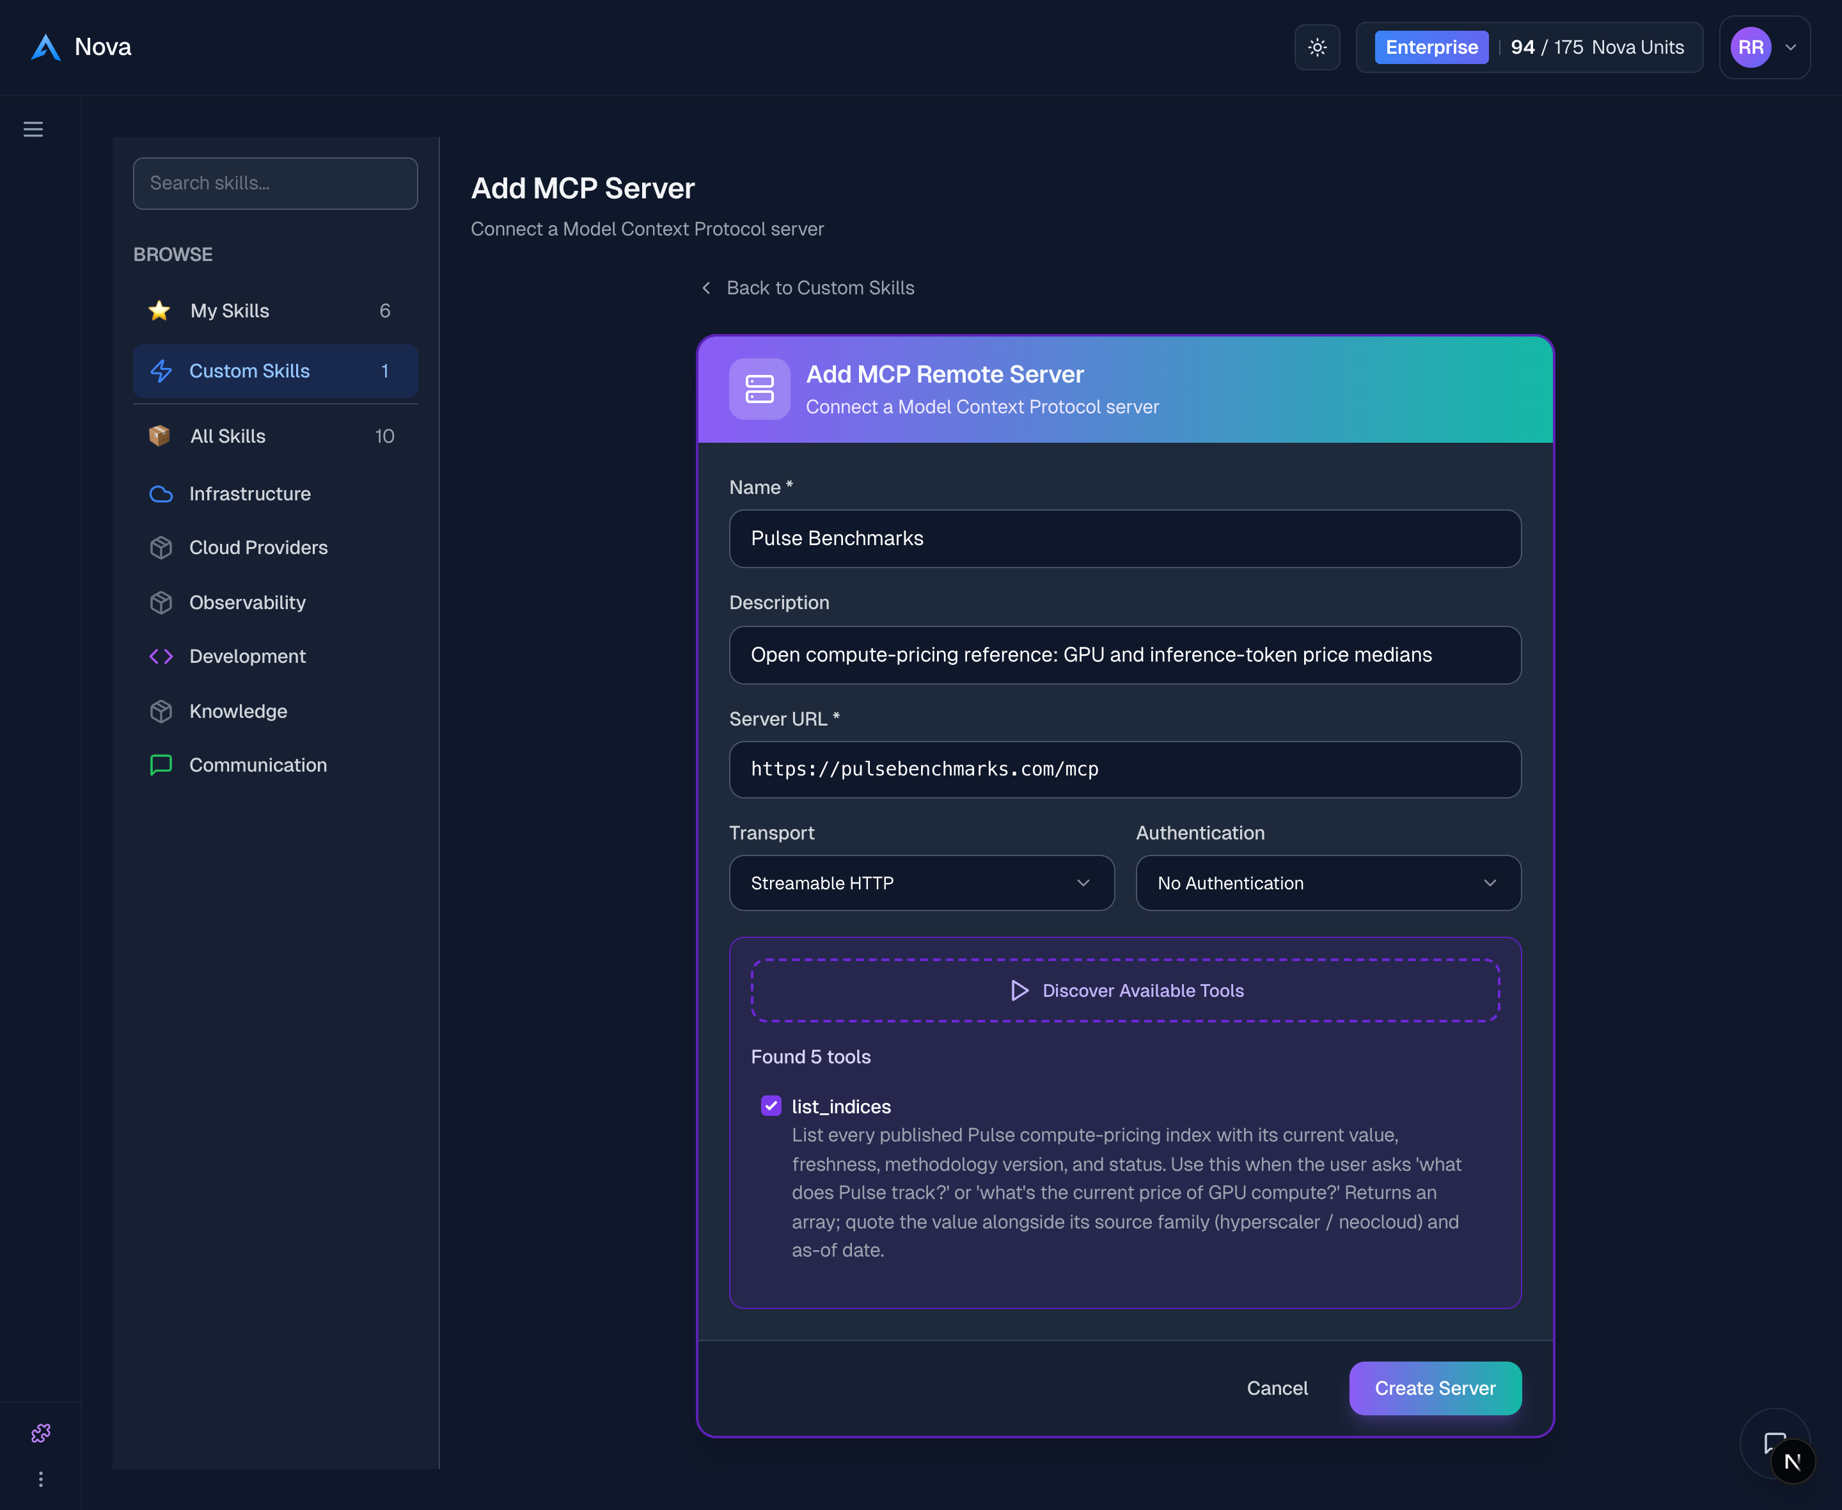Click the Custom Skills lightning icon
This screenshot has height=1510, width=1842.
(x=161, y=371)
